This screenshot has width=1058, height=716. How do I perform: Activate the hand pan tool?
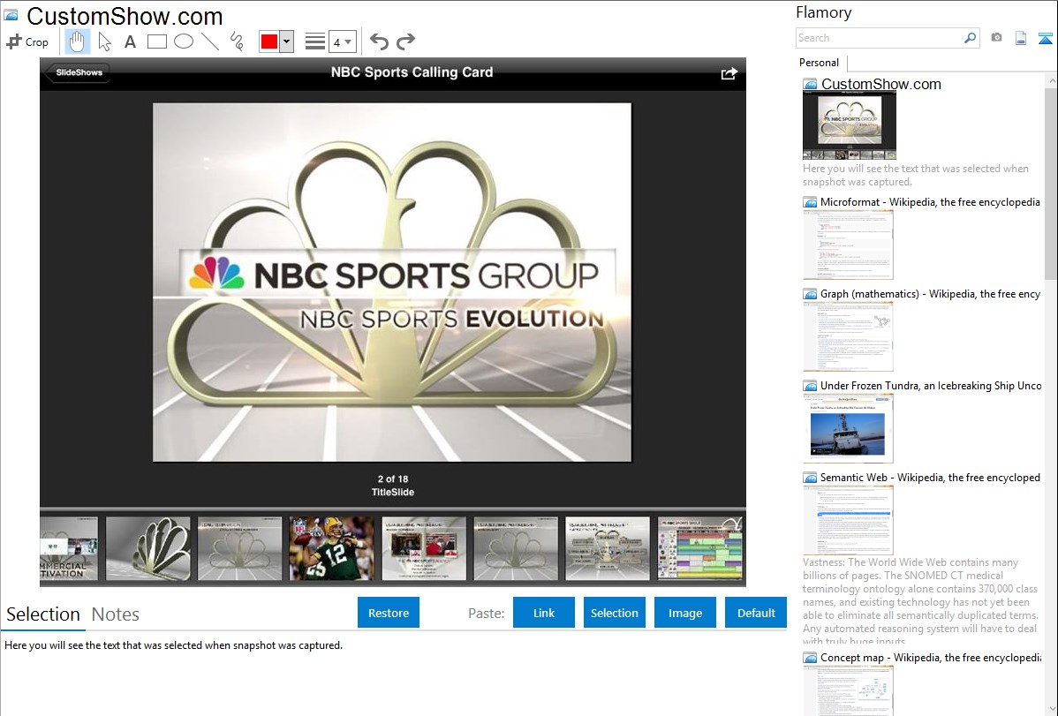tap(78, 41)
